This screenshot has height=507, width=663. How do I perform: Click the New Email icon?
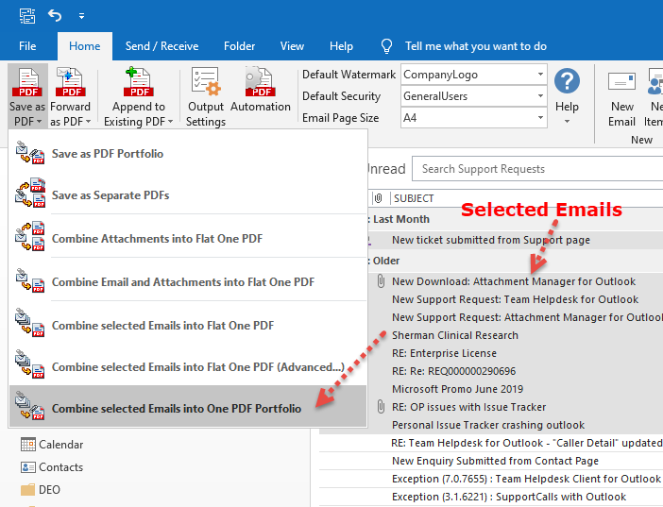click(621, 81)
